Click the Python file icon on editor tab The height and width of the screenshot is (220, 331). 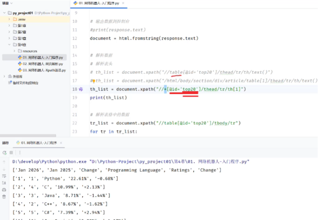pos(75,3)
